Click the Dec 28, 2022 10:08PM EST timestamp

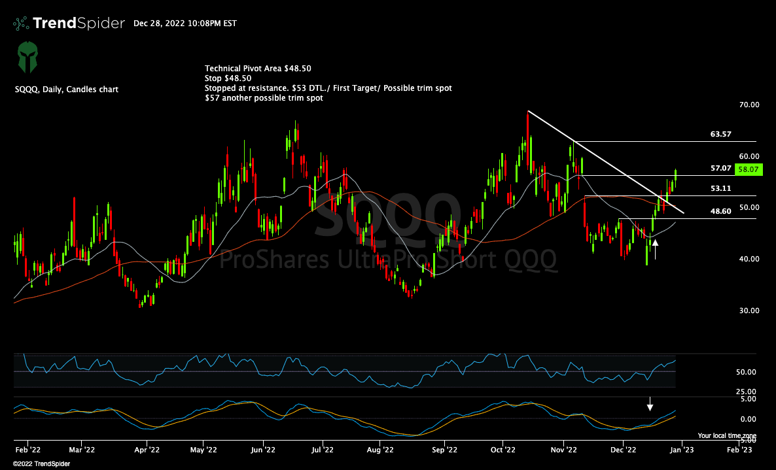coord(185,24)
